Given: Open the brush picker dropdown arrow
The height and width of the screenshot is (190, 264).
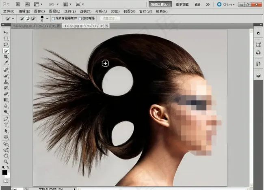Looking at the screenshot, I should (x=47, y=19).
